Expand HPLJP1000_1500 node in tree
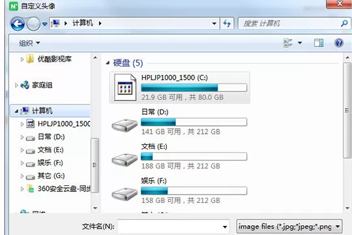This screenshot has height=235, width=352. pos(22,124)
